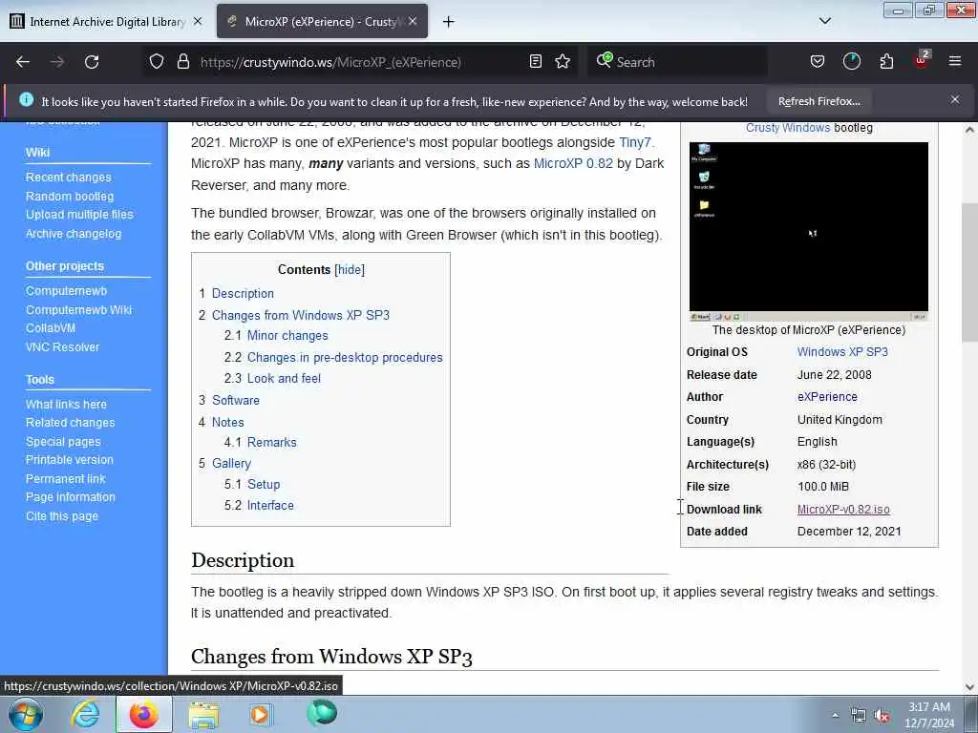Focus the URL address bar
978x733 pixels.
pyautogui.click(x=360, y=62)
